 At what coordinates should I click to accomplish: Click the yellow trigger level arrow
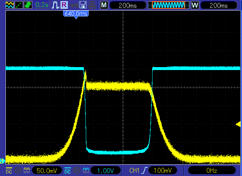tap(238, 124)
